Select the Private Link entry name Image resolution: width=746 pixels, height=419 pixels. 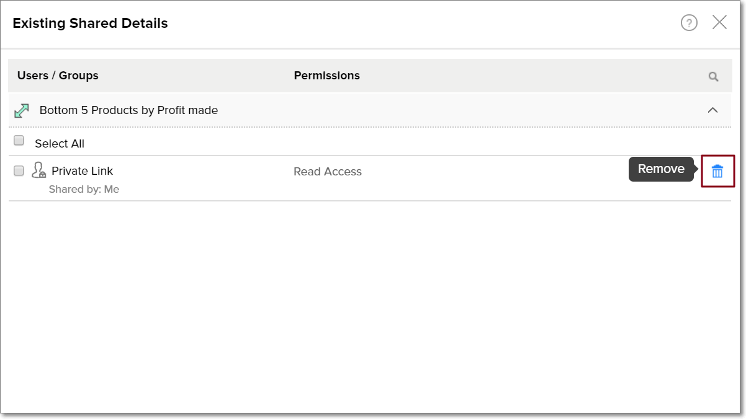click(x=82, y=171)
